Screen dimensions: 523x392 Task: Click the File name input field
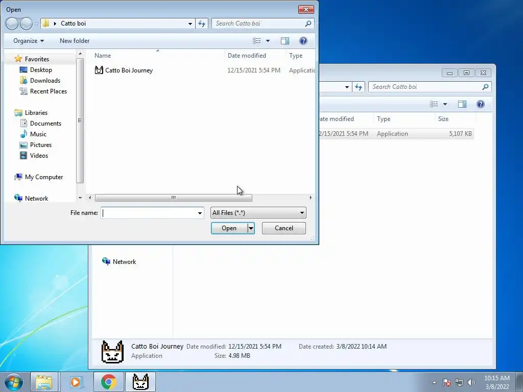pyautogui.click(x=149, y=213)
